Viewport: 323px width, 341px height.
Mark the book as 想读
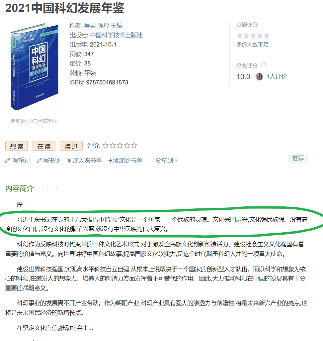click(17, 146)
